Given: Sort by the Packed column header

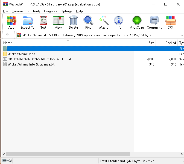Looking at the screenshot, I should [167, 43].
